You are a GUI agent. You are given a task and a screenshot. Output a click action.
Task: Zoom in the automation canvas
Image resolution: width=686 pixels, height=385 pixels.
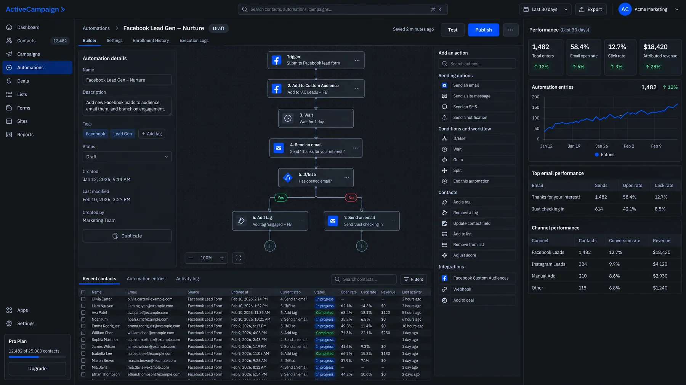point(222,258)
